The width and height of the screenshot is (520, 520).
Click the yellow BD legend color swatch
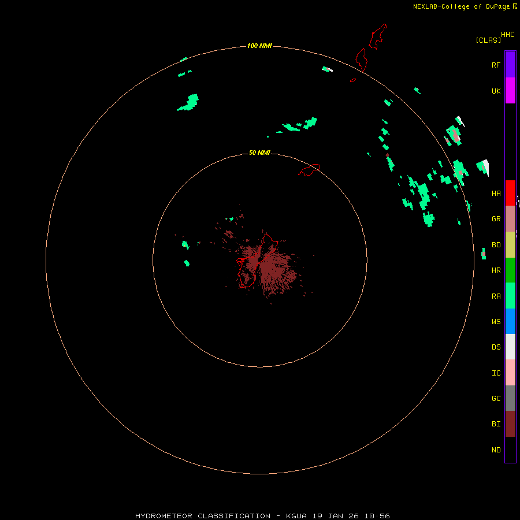[510, 245]
